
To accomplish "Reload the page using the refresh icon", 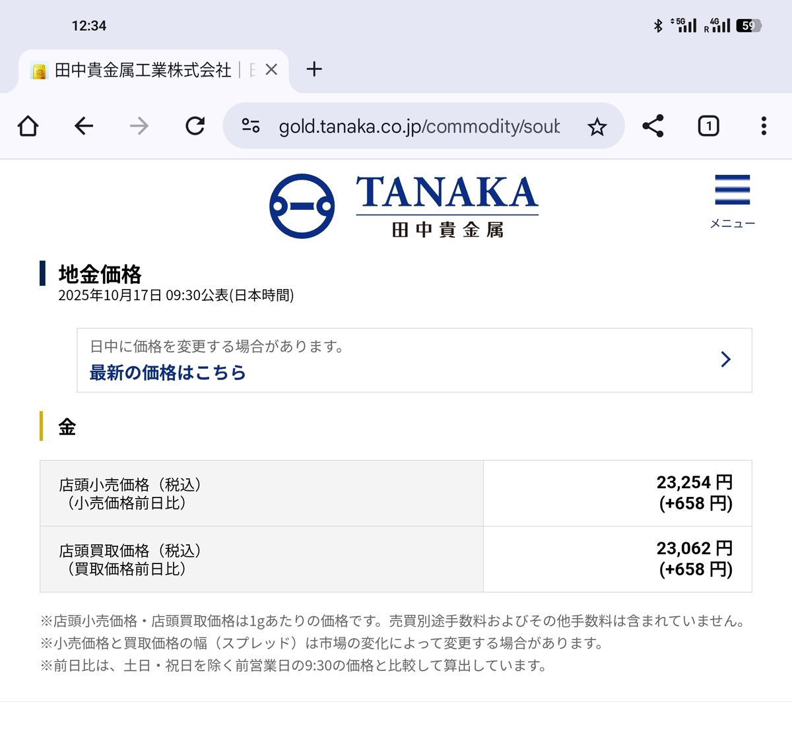I will tap(194, 126).
